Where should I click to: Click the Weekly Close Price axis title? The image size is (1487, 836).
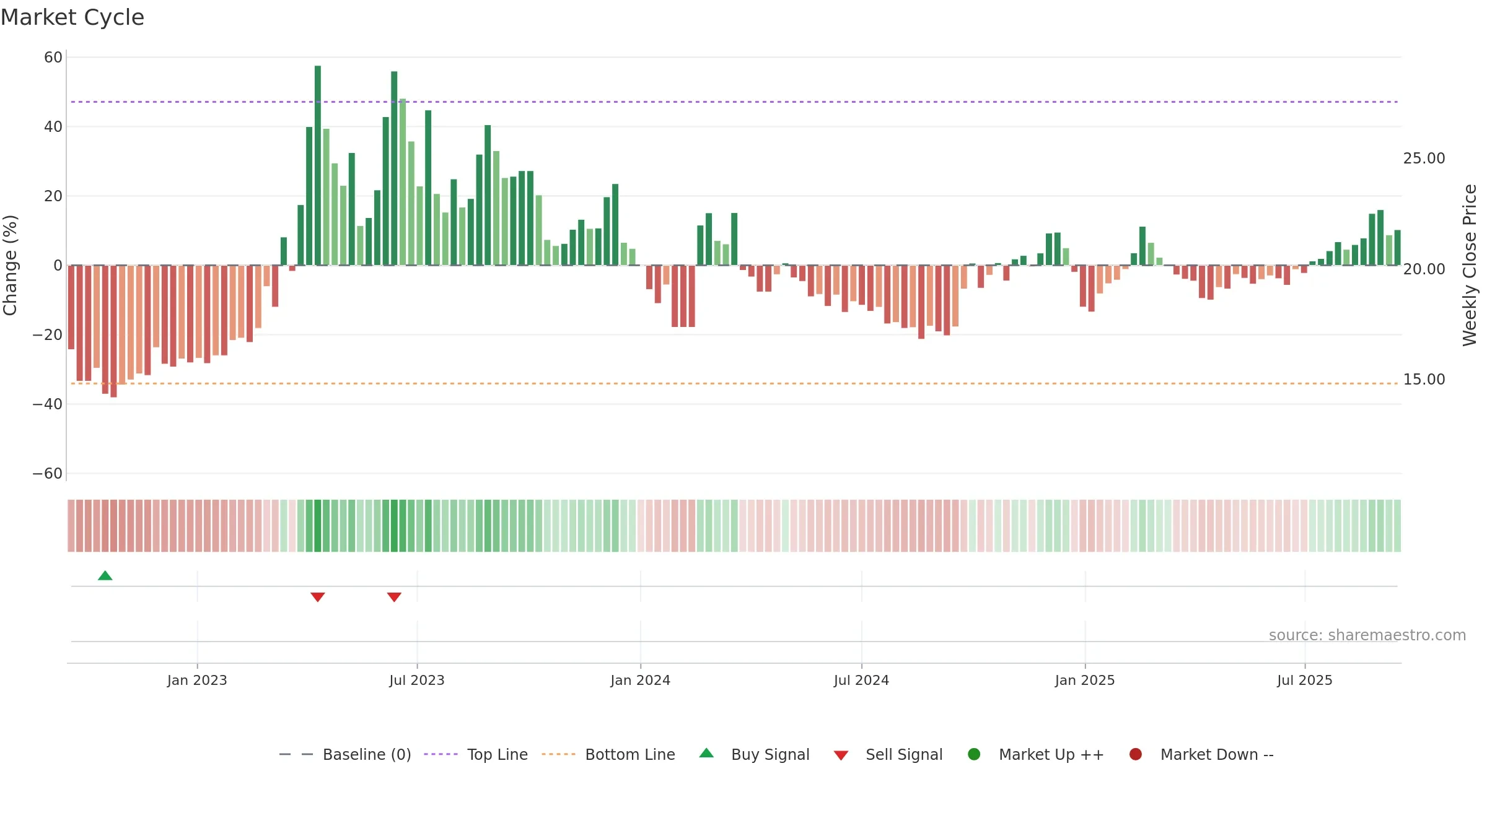click(1470, 265)
